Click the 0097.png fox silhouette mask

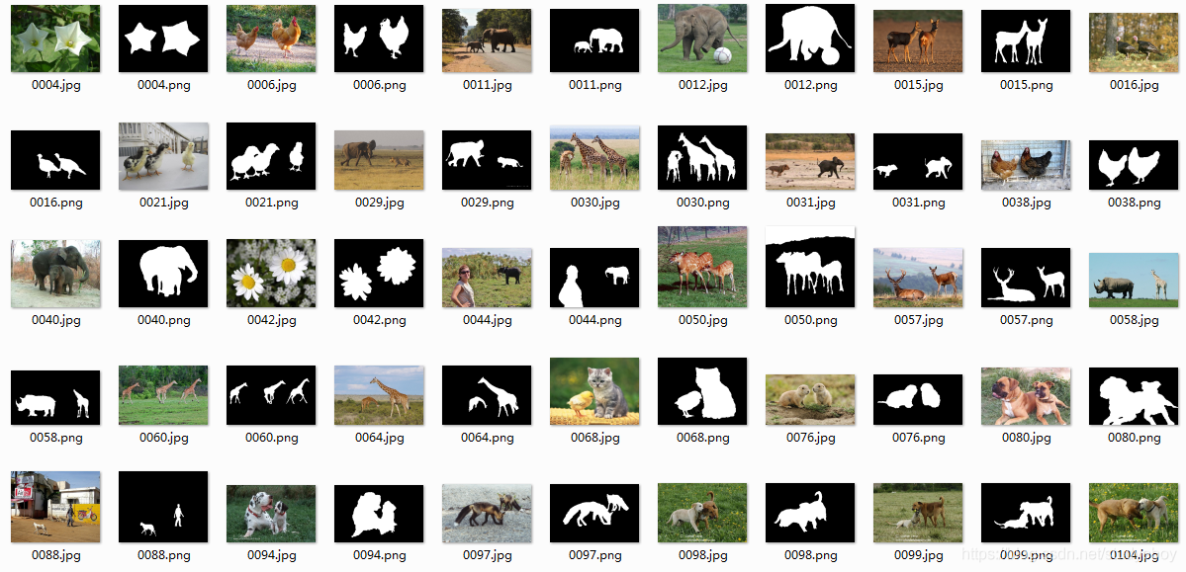click(x=594, y=514)
